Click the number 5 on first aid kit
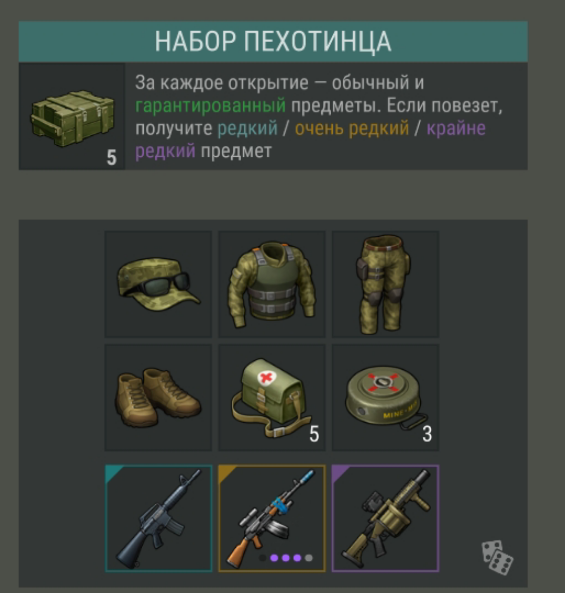The image size is (565, 593). [314, 434]
